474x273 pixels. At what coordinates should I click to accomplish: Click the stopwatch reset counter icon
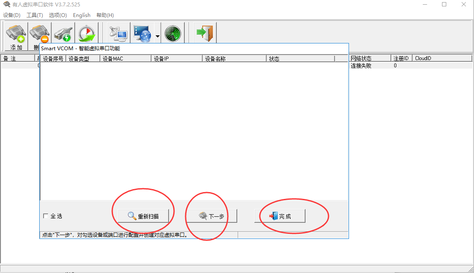coord(87,33)
